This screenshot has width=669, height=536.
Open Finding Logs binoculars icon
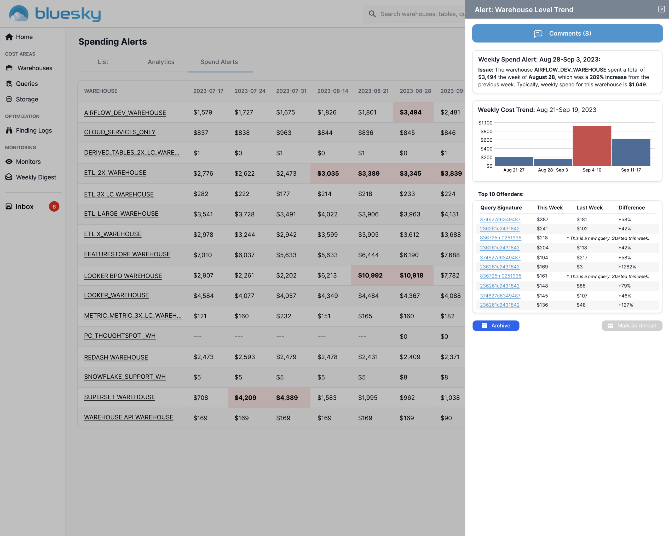(9, 130)
